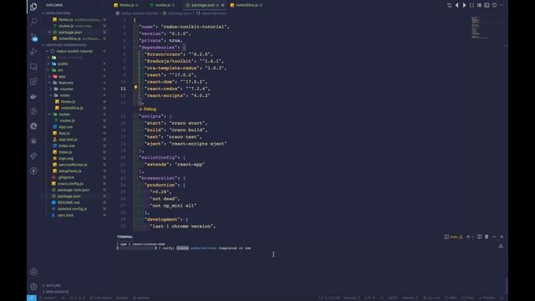Switch to the notesSlice.js editor tab
The height and width of the screenshot is (301, 535).
tap(247, 5)
